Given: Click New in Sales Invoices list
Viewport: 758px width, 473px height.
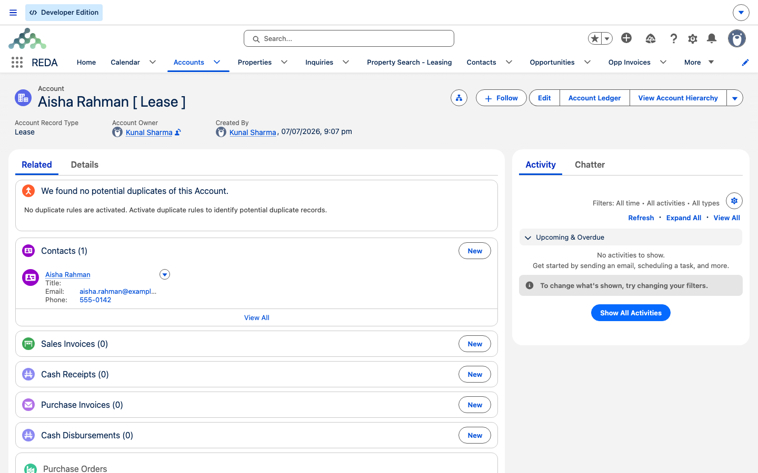Looking at the screenshot, I should point(475,344).
